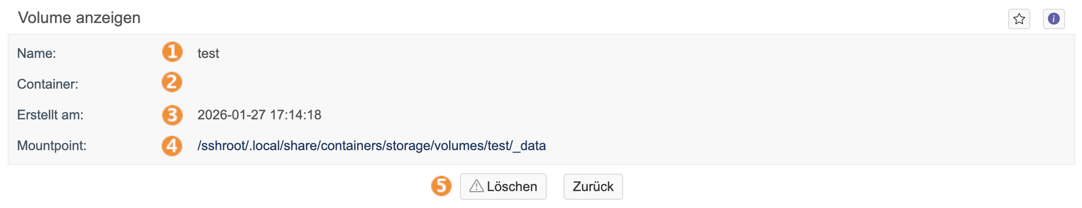Click the creation date 2026-01-27 17:14:18
This screenshot has width=1082, height=208.
point(259,115)
